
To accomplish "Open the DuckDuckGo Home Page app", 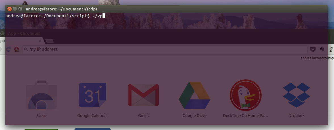I will coord(245,95).
